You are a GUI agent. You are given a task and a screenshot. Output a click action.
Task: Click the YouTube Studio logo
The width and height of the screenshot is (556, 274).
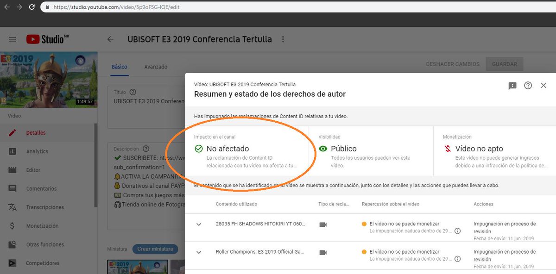[x=47, y=39]
